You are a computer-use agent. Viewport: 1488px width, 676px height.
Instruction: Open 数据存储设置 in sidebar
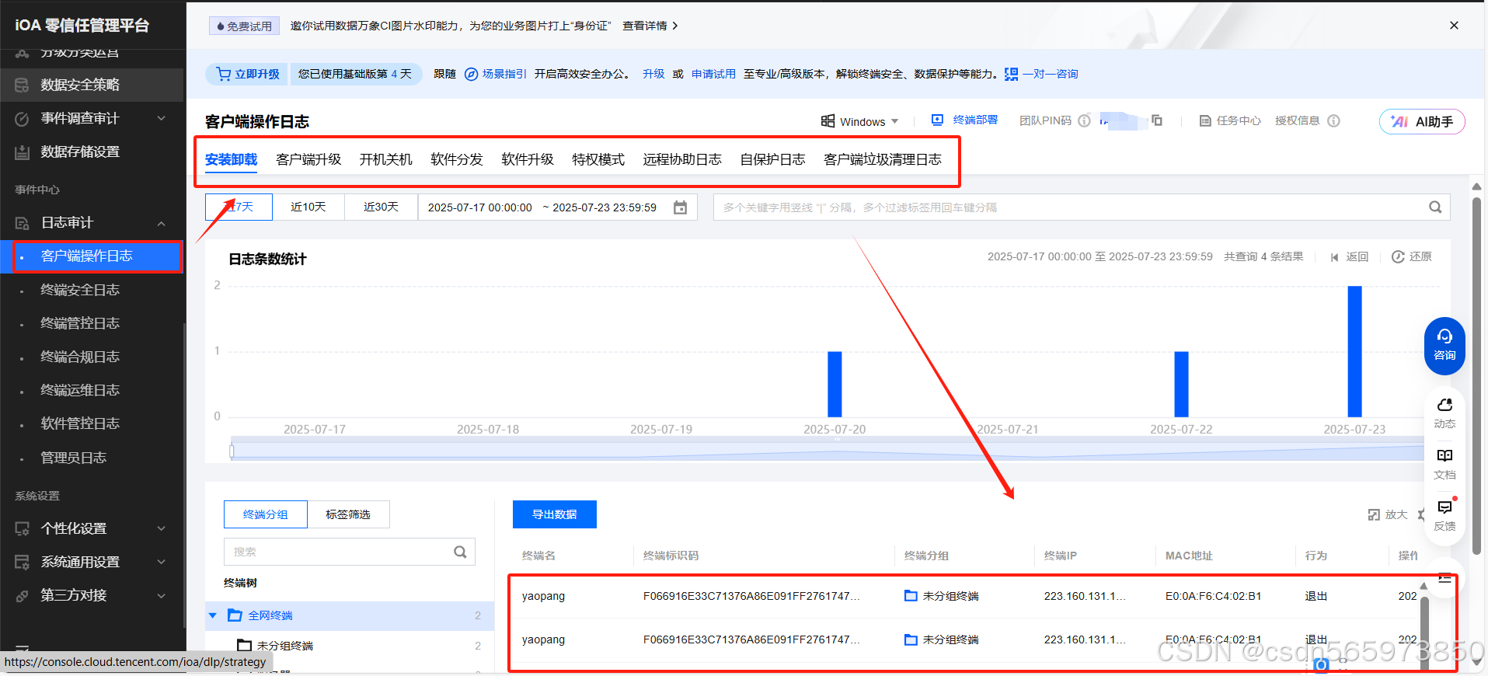point(92,152)
